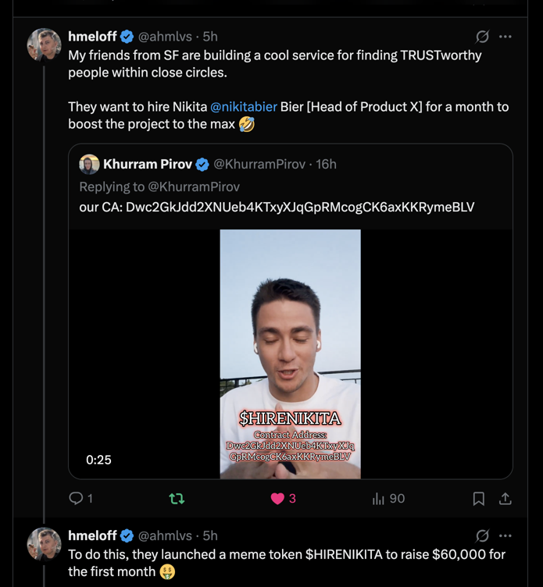Click the reply comment icon

[x=77, y=498]
